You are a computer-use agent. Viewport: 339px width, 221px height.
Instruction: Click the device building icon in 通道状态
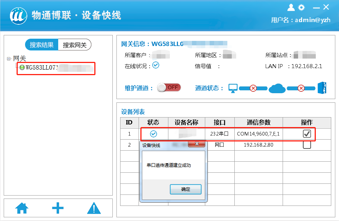pyautogui.click(x=322, y=88)
